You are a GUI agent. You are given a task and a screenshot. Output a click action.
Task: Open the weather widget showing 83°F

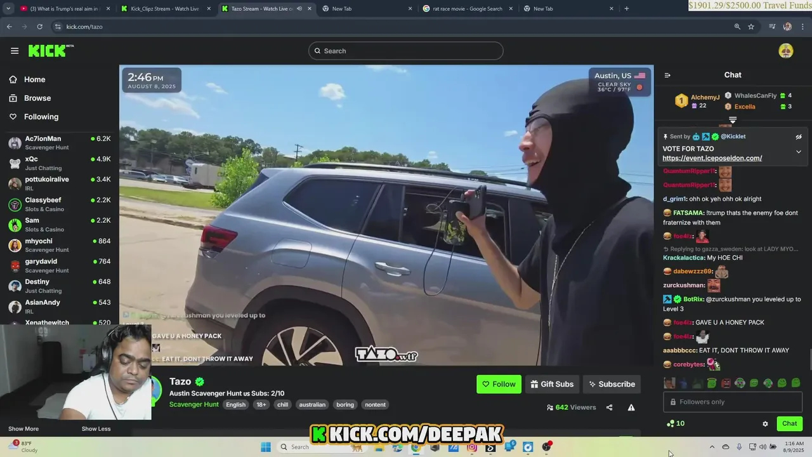pyautogui.click(x=22, y=447)
